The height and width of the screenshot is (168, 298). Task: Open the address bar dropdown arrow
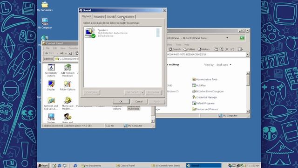(x=247, y=55)
